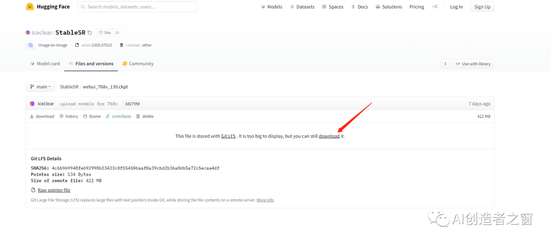Click Iceclear commit author in file header
This screenshot has width=551, height=243.
click(46, 104)
